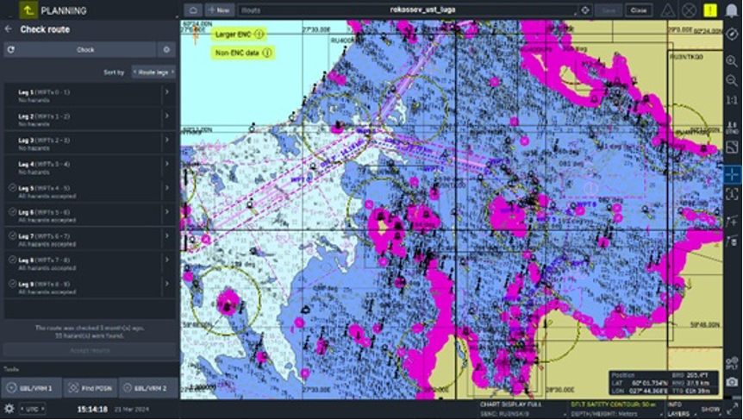743x420 pixels.
Task: Select the highlighted crosshair cursor tool
Action: pos(732,174)
